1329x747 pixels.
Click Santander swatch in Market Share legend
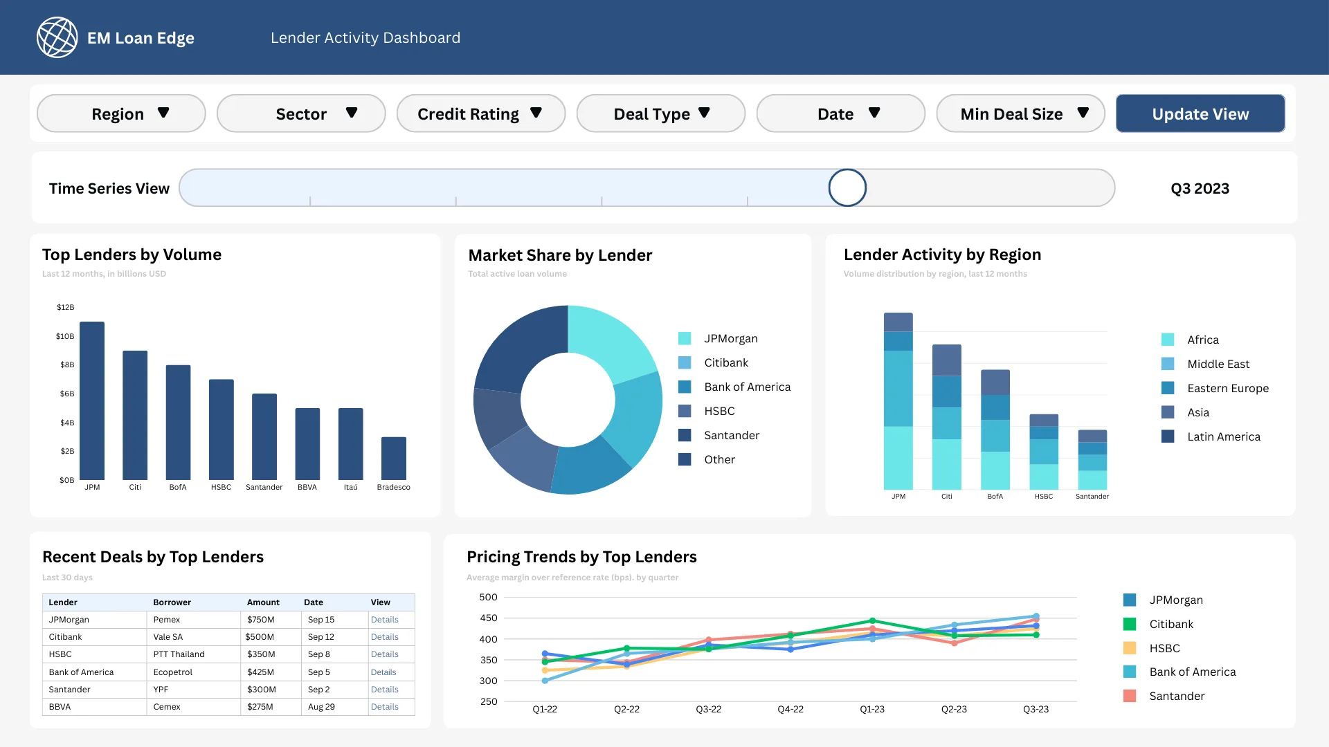tap(685, 435)
